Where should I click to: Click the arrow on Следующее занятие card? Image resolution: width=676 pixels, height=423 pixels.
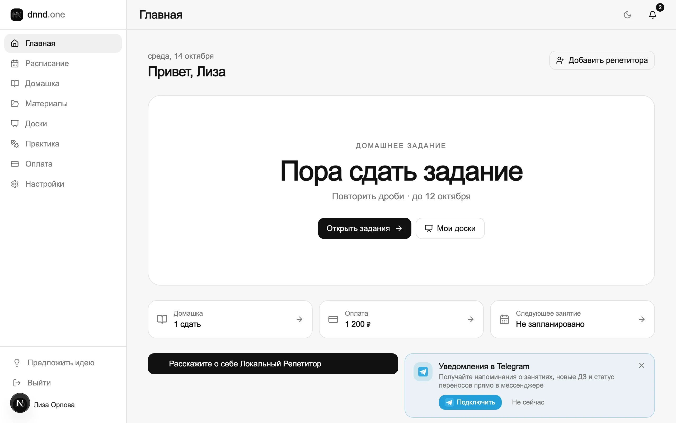point(642,319)
